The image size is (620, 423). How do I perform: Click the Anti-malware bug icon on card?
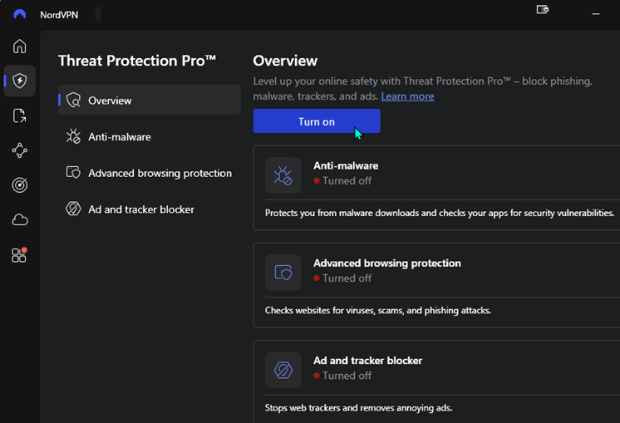pos(283,175)
